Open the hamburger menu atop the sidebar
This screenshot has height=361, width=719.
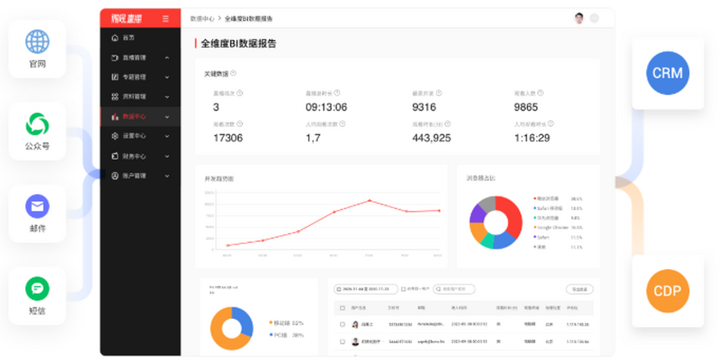click(166, 19)
